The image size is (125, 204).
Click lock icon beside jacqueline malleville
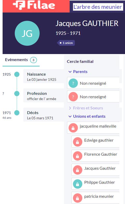(x=73, y=128)
